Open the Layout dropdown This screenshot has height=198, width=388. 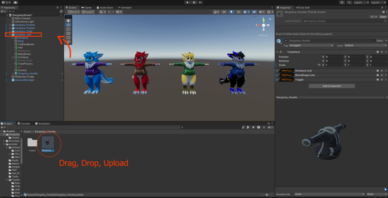pos(378,2)
